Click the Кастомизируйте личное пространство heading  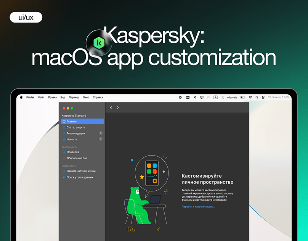click(x=207, y=179)
